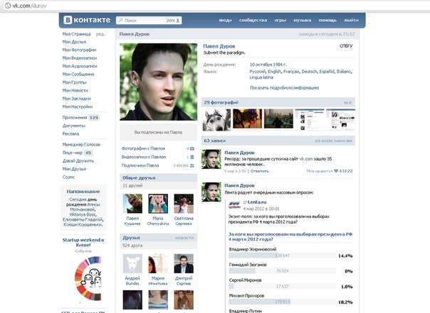430x313 pixels.
Task: Click the video icon next to Видеозаписи с Павлом
Action: coord(192,157)
